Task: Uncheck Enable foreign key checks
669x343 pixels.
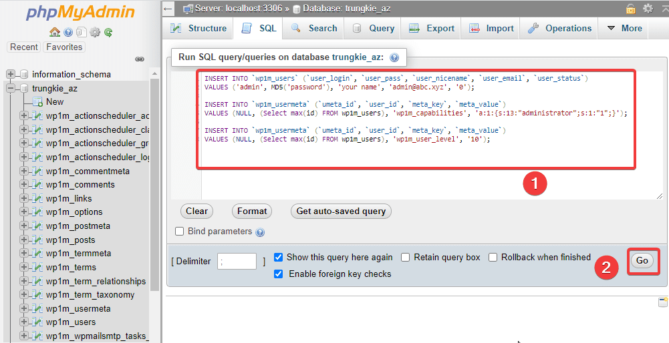Action: coord(279,274)
